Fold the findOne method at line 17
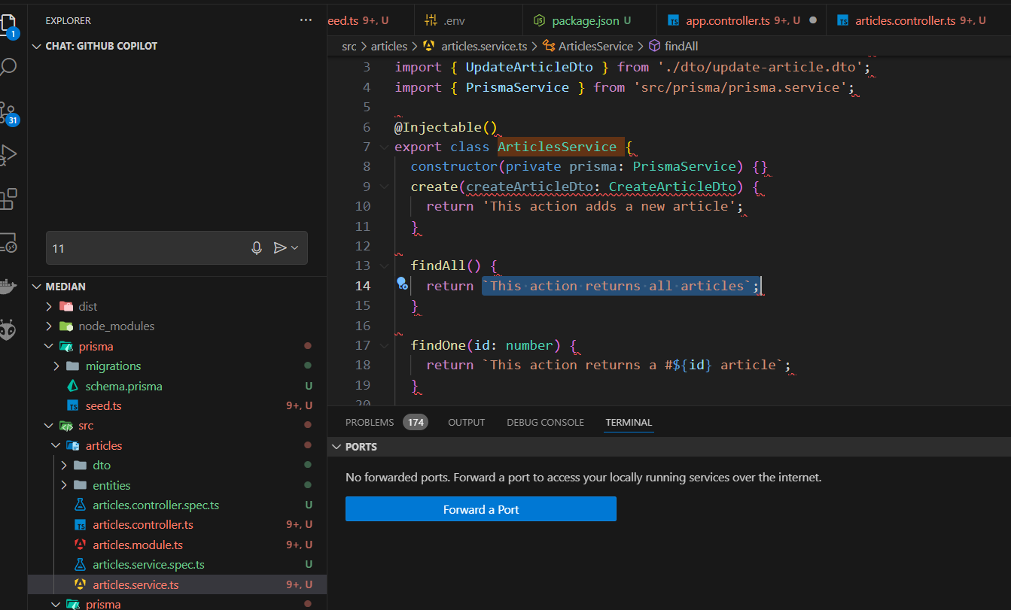 385,345
